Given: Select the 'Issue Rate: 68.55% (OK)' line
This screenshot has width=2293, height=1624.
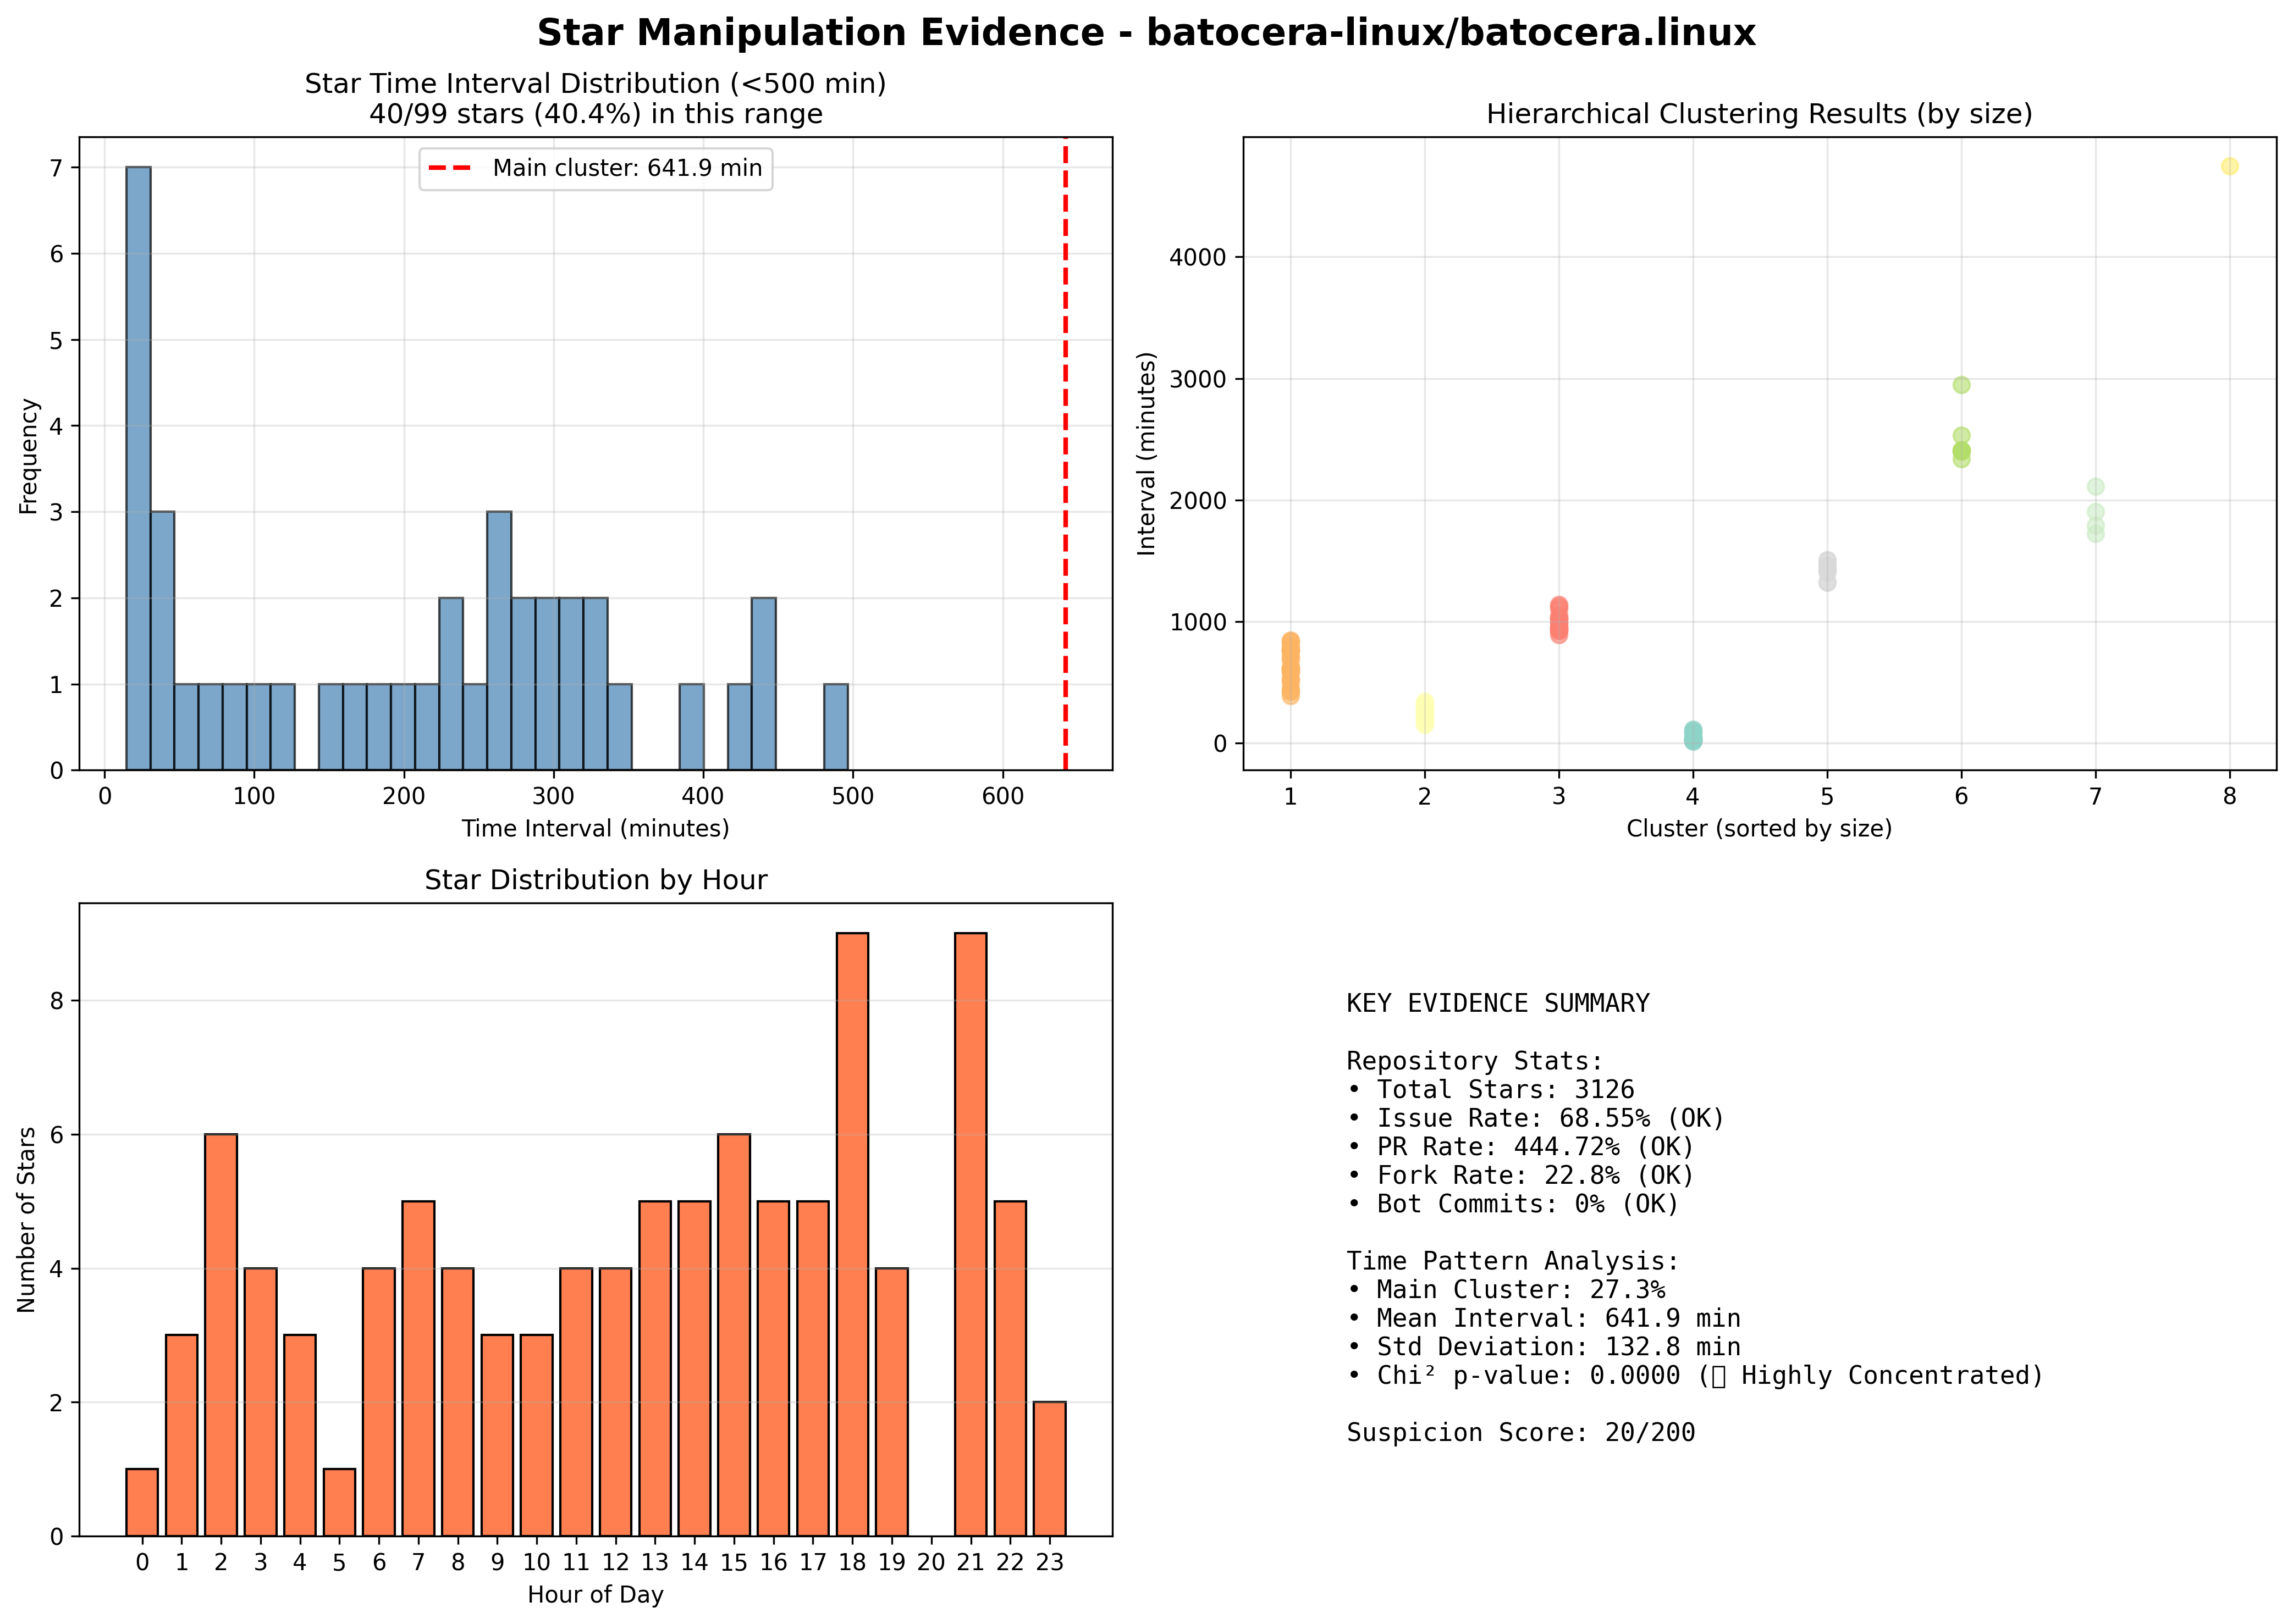Looking at the screenshot, I should click(1536, 1118).
